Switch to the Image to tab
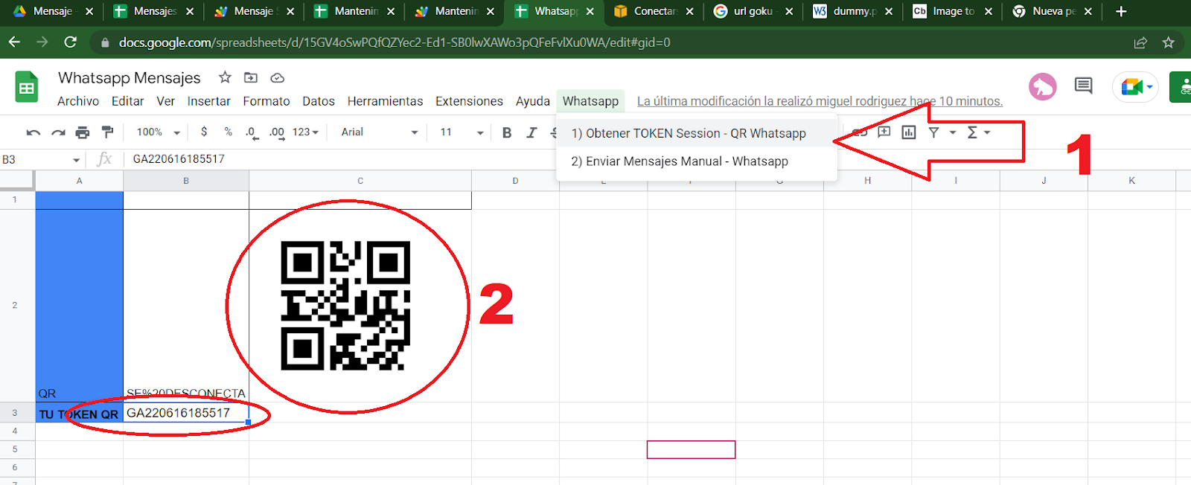Image resolution: width=1191 pixels, height=485 pixels. coord(954,11)
